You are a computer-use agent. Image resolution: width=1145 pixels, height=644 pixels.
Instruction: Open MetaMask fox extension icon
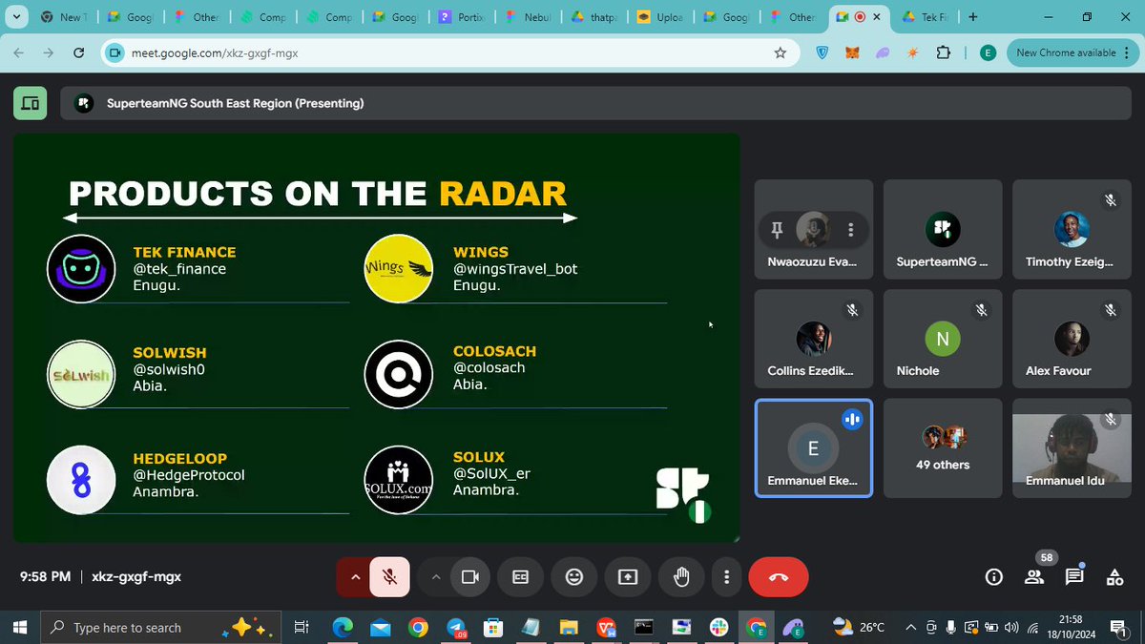click(852, 53)
